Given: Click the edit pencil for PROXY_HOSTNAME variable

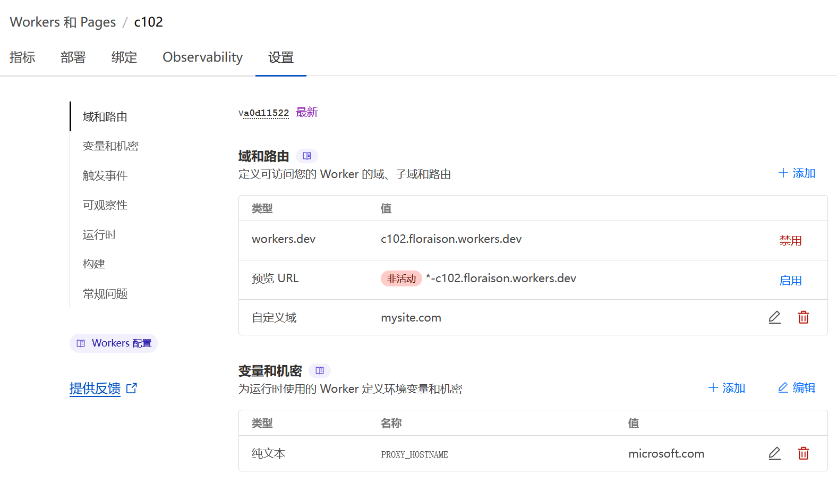Looking at the screenshot, I should (x=774, y=453).
